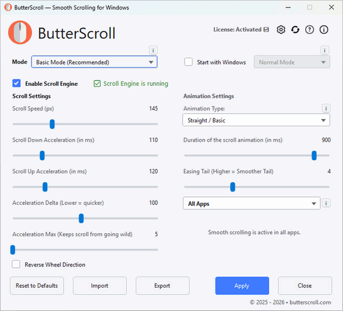Image resolution: width=343 pixels, height=311 pixels.
Task: Click the scroll animation Duration slider handle
Action: [x=314, y=155]
